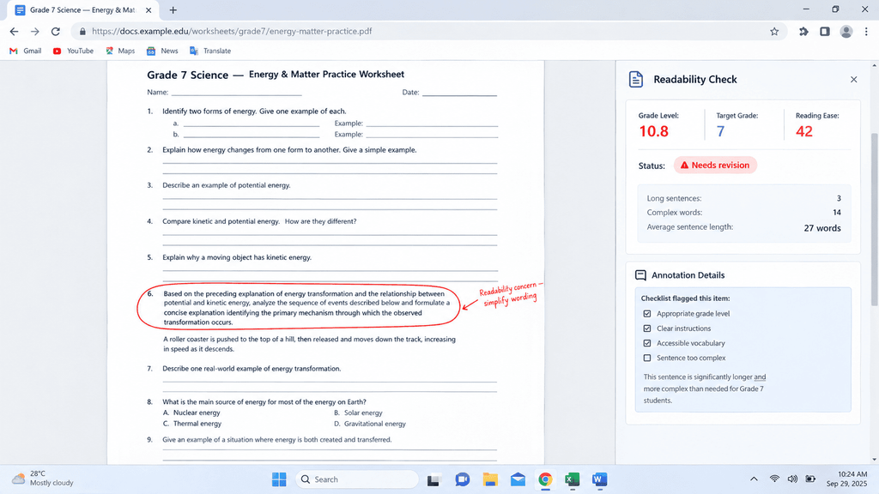Click the Name blank line
This screenshot has height=494, width=879.
(236, 93)
